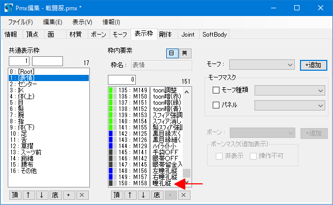Click the +追加 button next to モーフ

[313, 65]
